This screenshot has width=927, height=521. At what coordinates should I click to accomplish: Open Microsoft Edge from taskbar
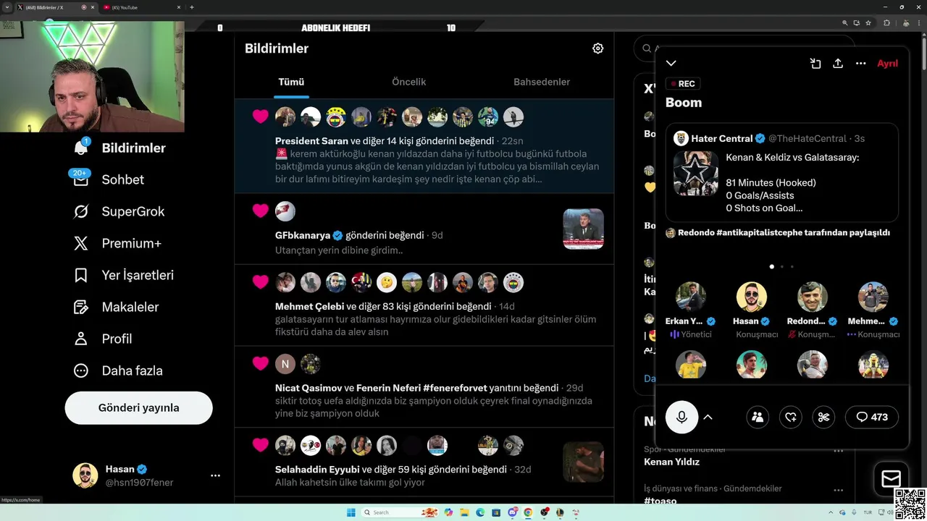(x=480, y=512)
